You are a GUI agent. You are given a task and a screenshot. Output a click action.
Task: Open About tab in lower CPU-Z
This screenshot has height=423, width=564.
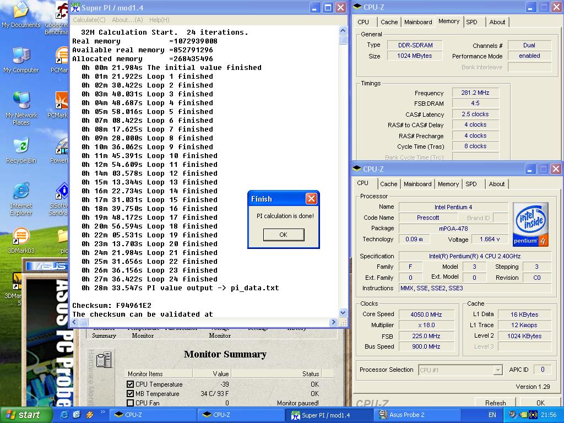click(x=497, y=184)
